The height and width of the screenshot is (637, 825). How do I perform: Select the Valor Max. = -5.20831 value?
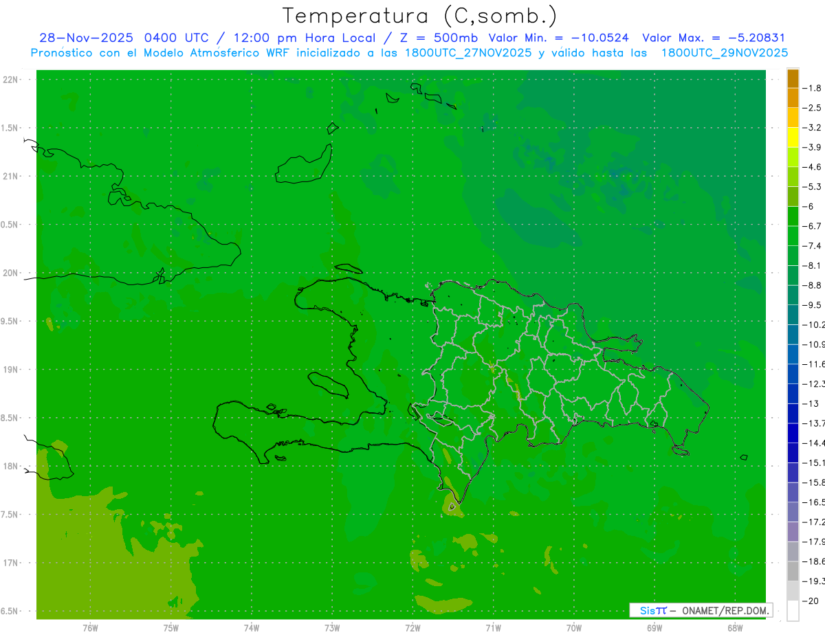714,38
